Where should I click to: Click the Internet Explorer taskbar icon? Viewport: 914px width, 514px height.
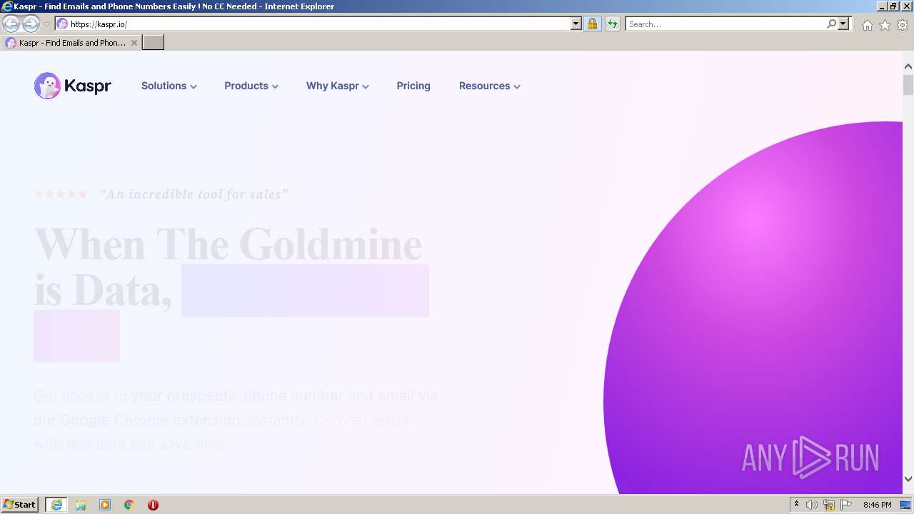[56, 505]
